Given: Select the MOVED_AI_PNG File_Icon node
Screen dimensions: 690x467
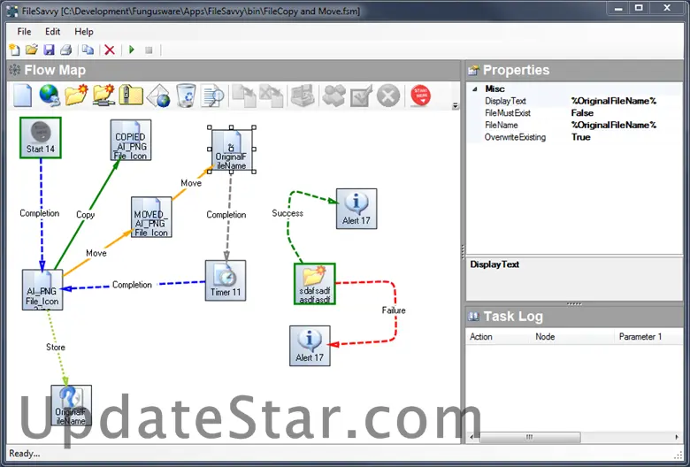Looking at the screenshot, I should click(x=151, y=217).
